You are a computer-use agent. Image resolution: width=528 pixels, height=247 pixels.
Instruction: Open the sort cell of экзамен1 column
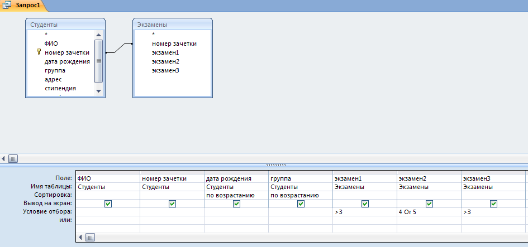click(x=365, y=195)
